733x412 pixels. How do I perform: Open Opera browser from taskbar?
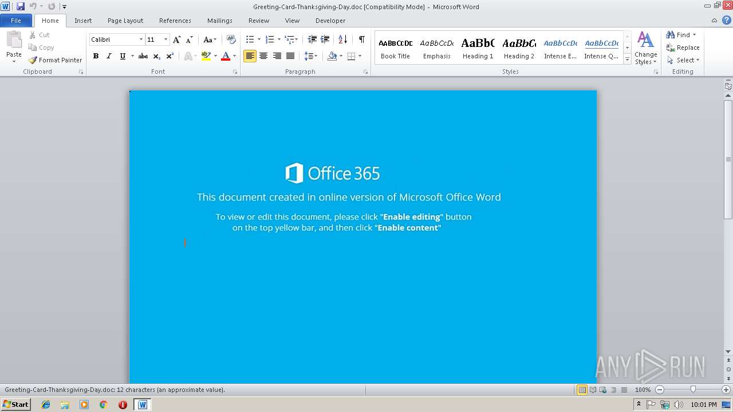[123, 405]
